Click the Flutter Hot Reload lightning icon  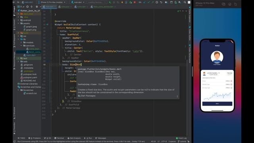(x=122, y=2)
